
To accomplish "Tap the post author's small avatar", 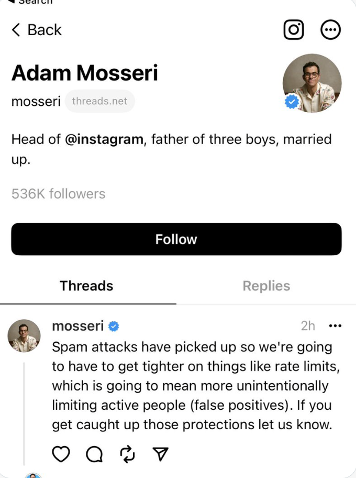I will (24, 335).
